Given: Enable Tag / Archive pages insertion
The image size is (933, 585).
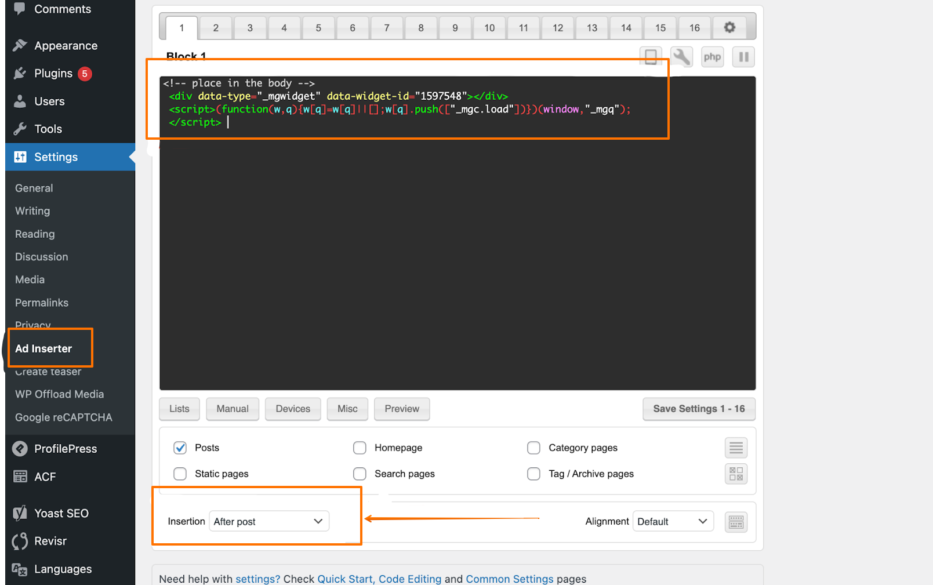Looking at the screenshot, I should (x=533, y=474).
